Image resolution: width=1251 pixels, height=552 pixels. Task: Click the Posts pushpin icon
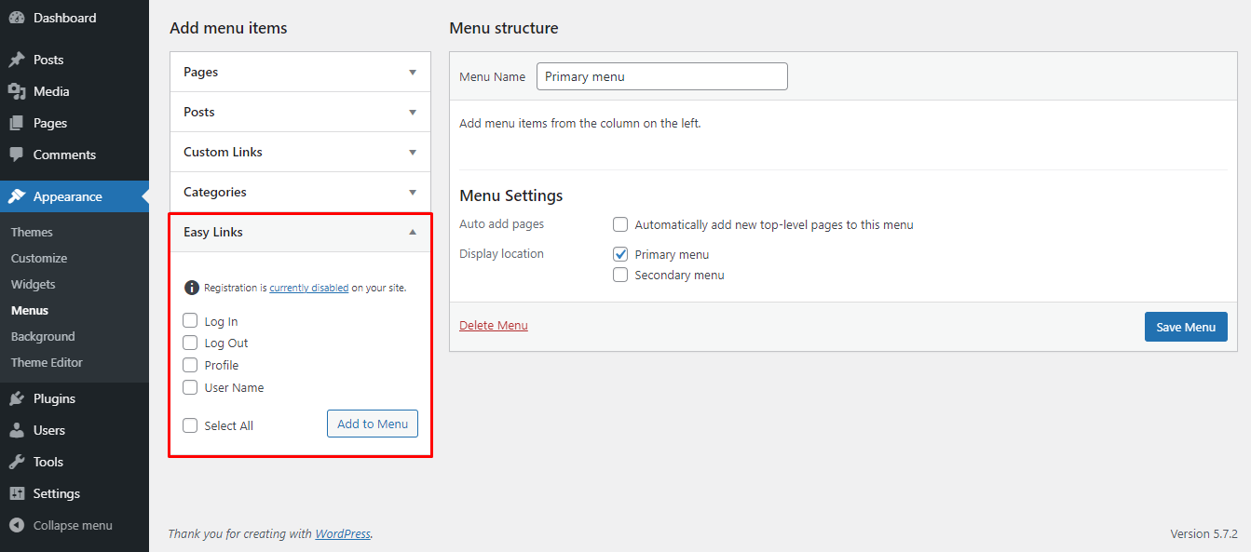point(17,60)
